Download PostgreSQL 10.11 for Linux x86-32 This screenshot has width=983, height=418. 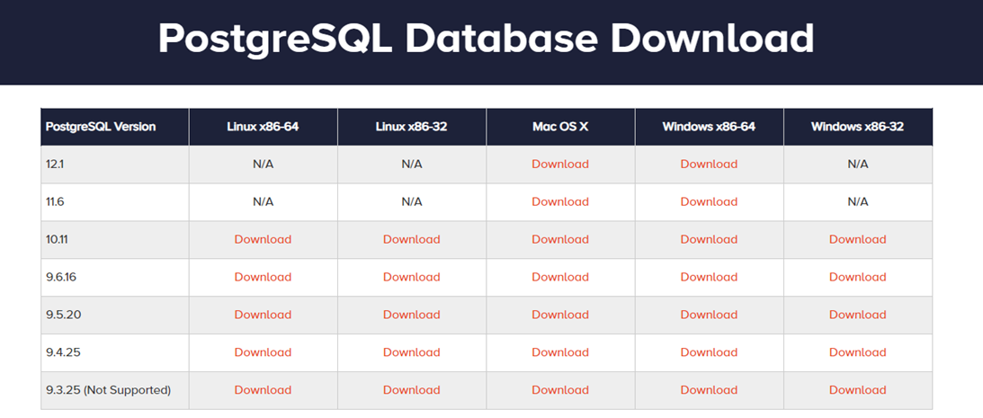tap(411, 239)
